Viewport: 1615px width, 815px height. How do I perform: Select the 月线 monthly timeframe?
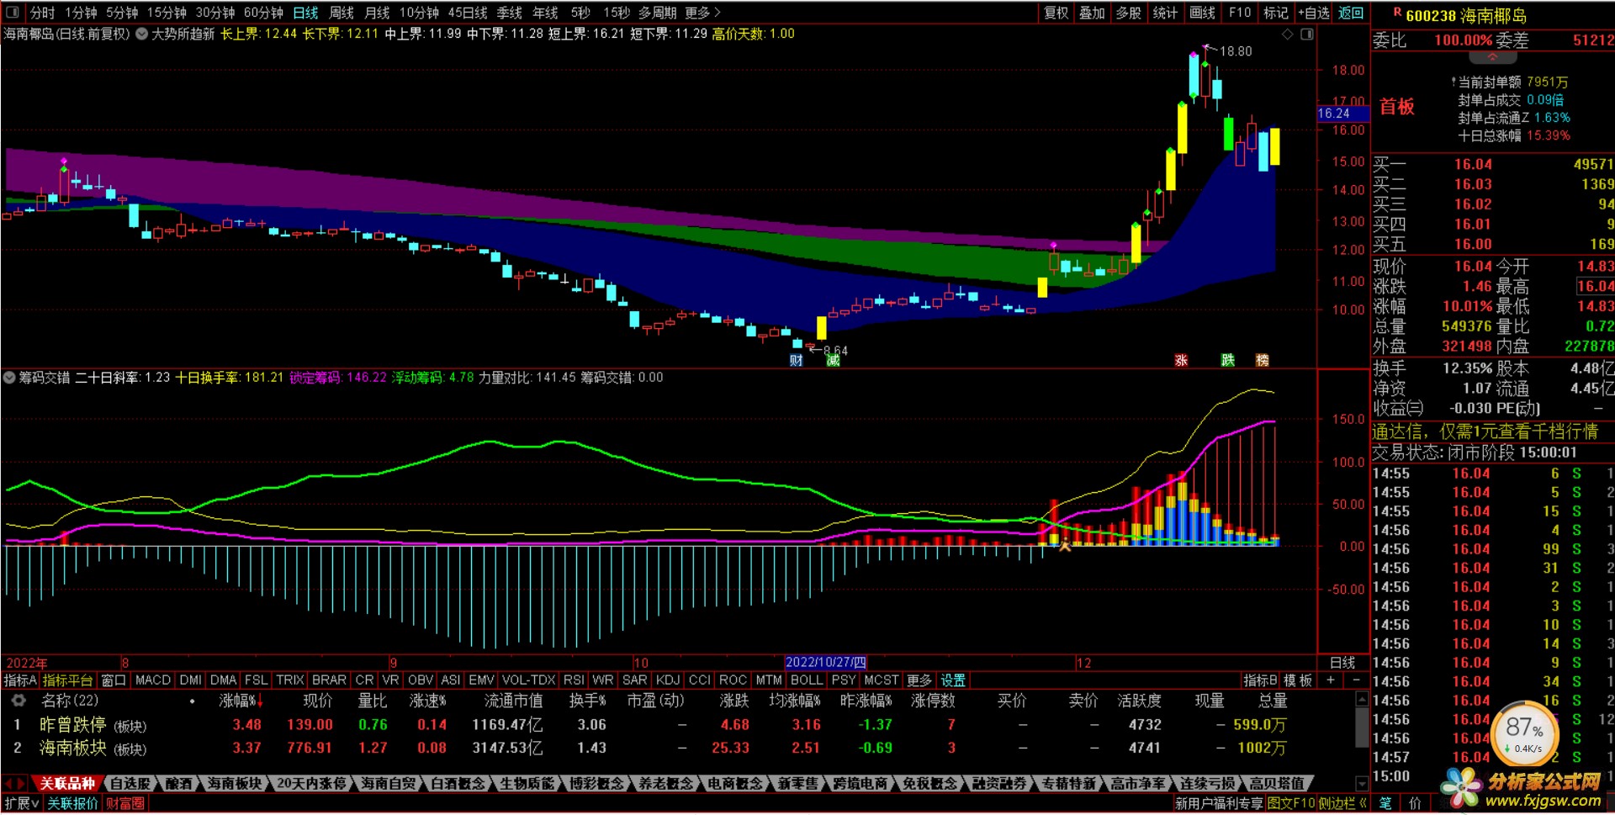[377, 13]
